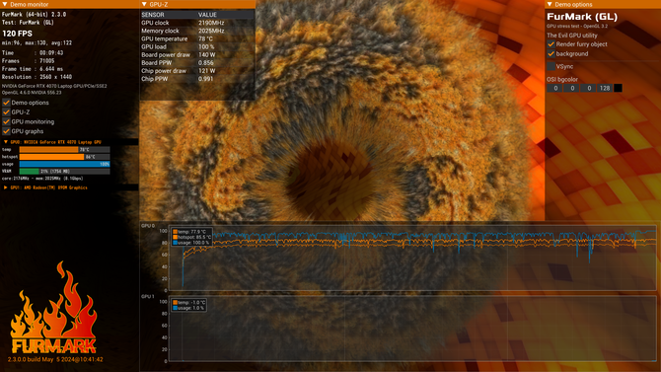
Task: Collapse the GPU-Z panel triangle
Action: (144, 4)
